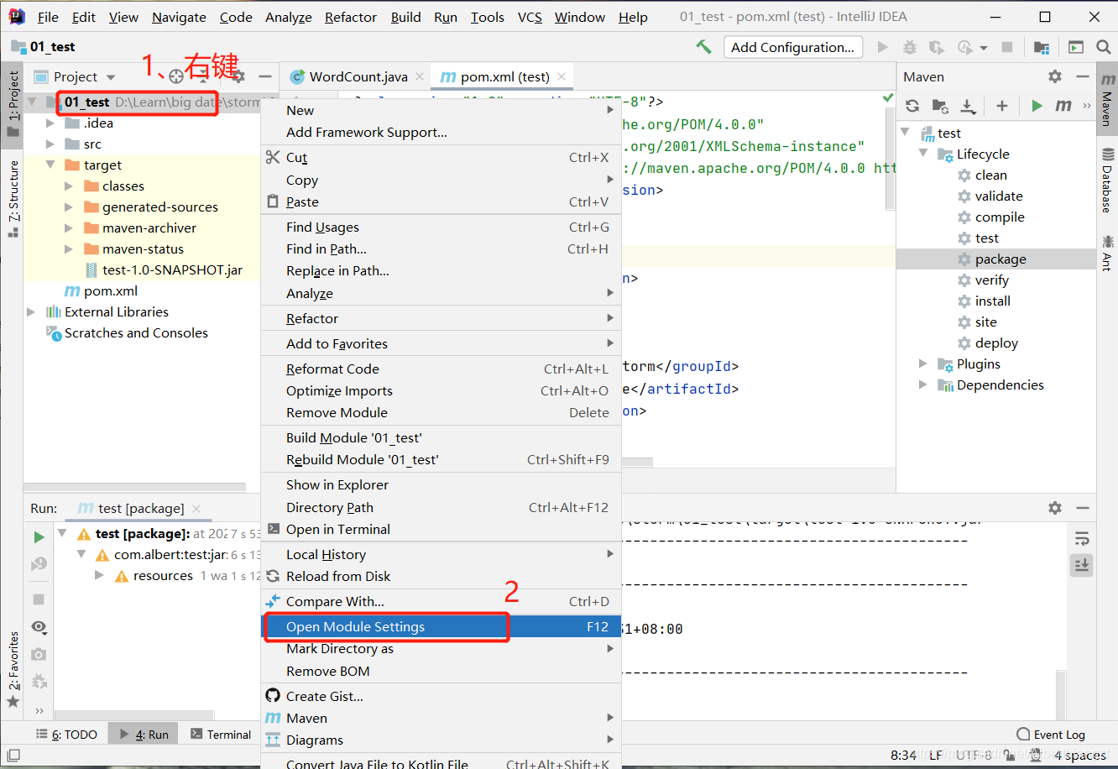
Task: Select Show in Explorer menu entry
Action: click(441, 484)
